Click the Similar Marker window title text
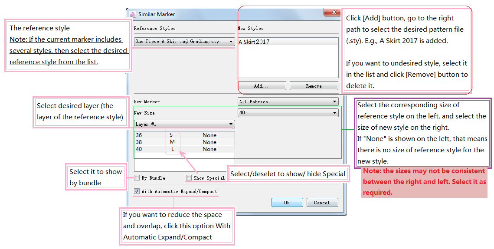This screenshot has width=494, height=249. 157,14
